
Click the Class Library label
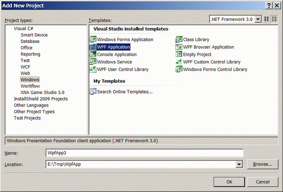196,40
